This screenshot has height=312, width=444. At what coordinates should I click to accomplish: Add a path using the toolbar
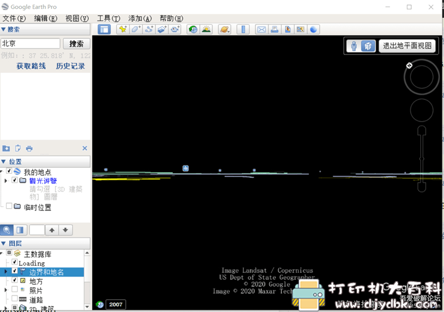click(149, 29)
